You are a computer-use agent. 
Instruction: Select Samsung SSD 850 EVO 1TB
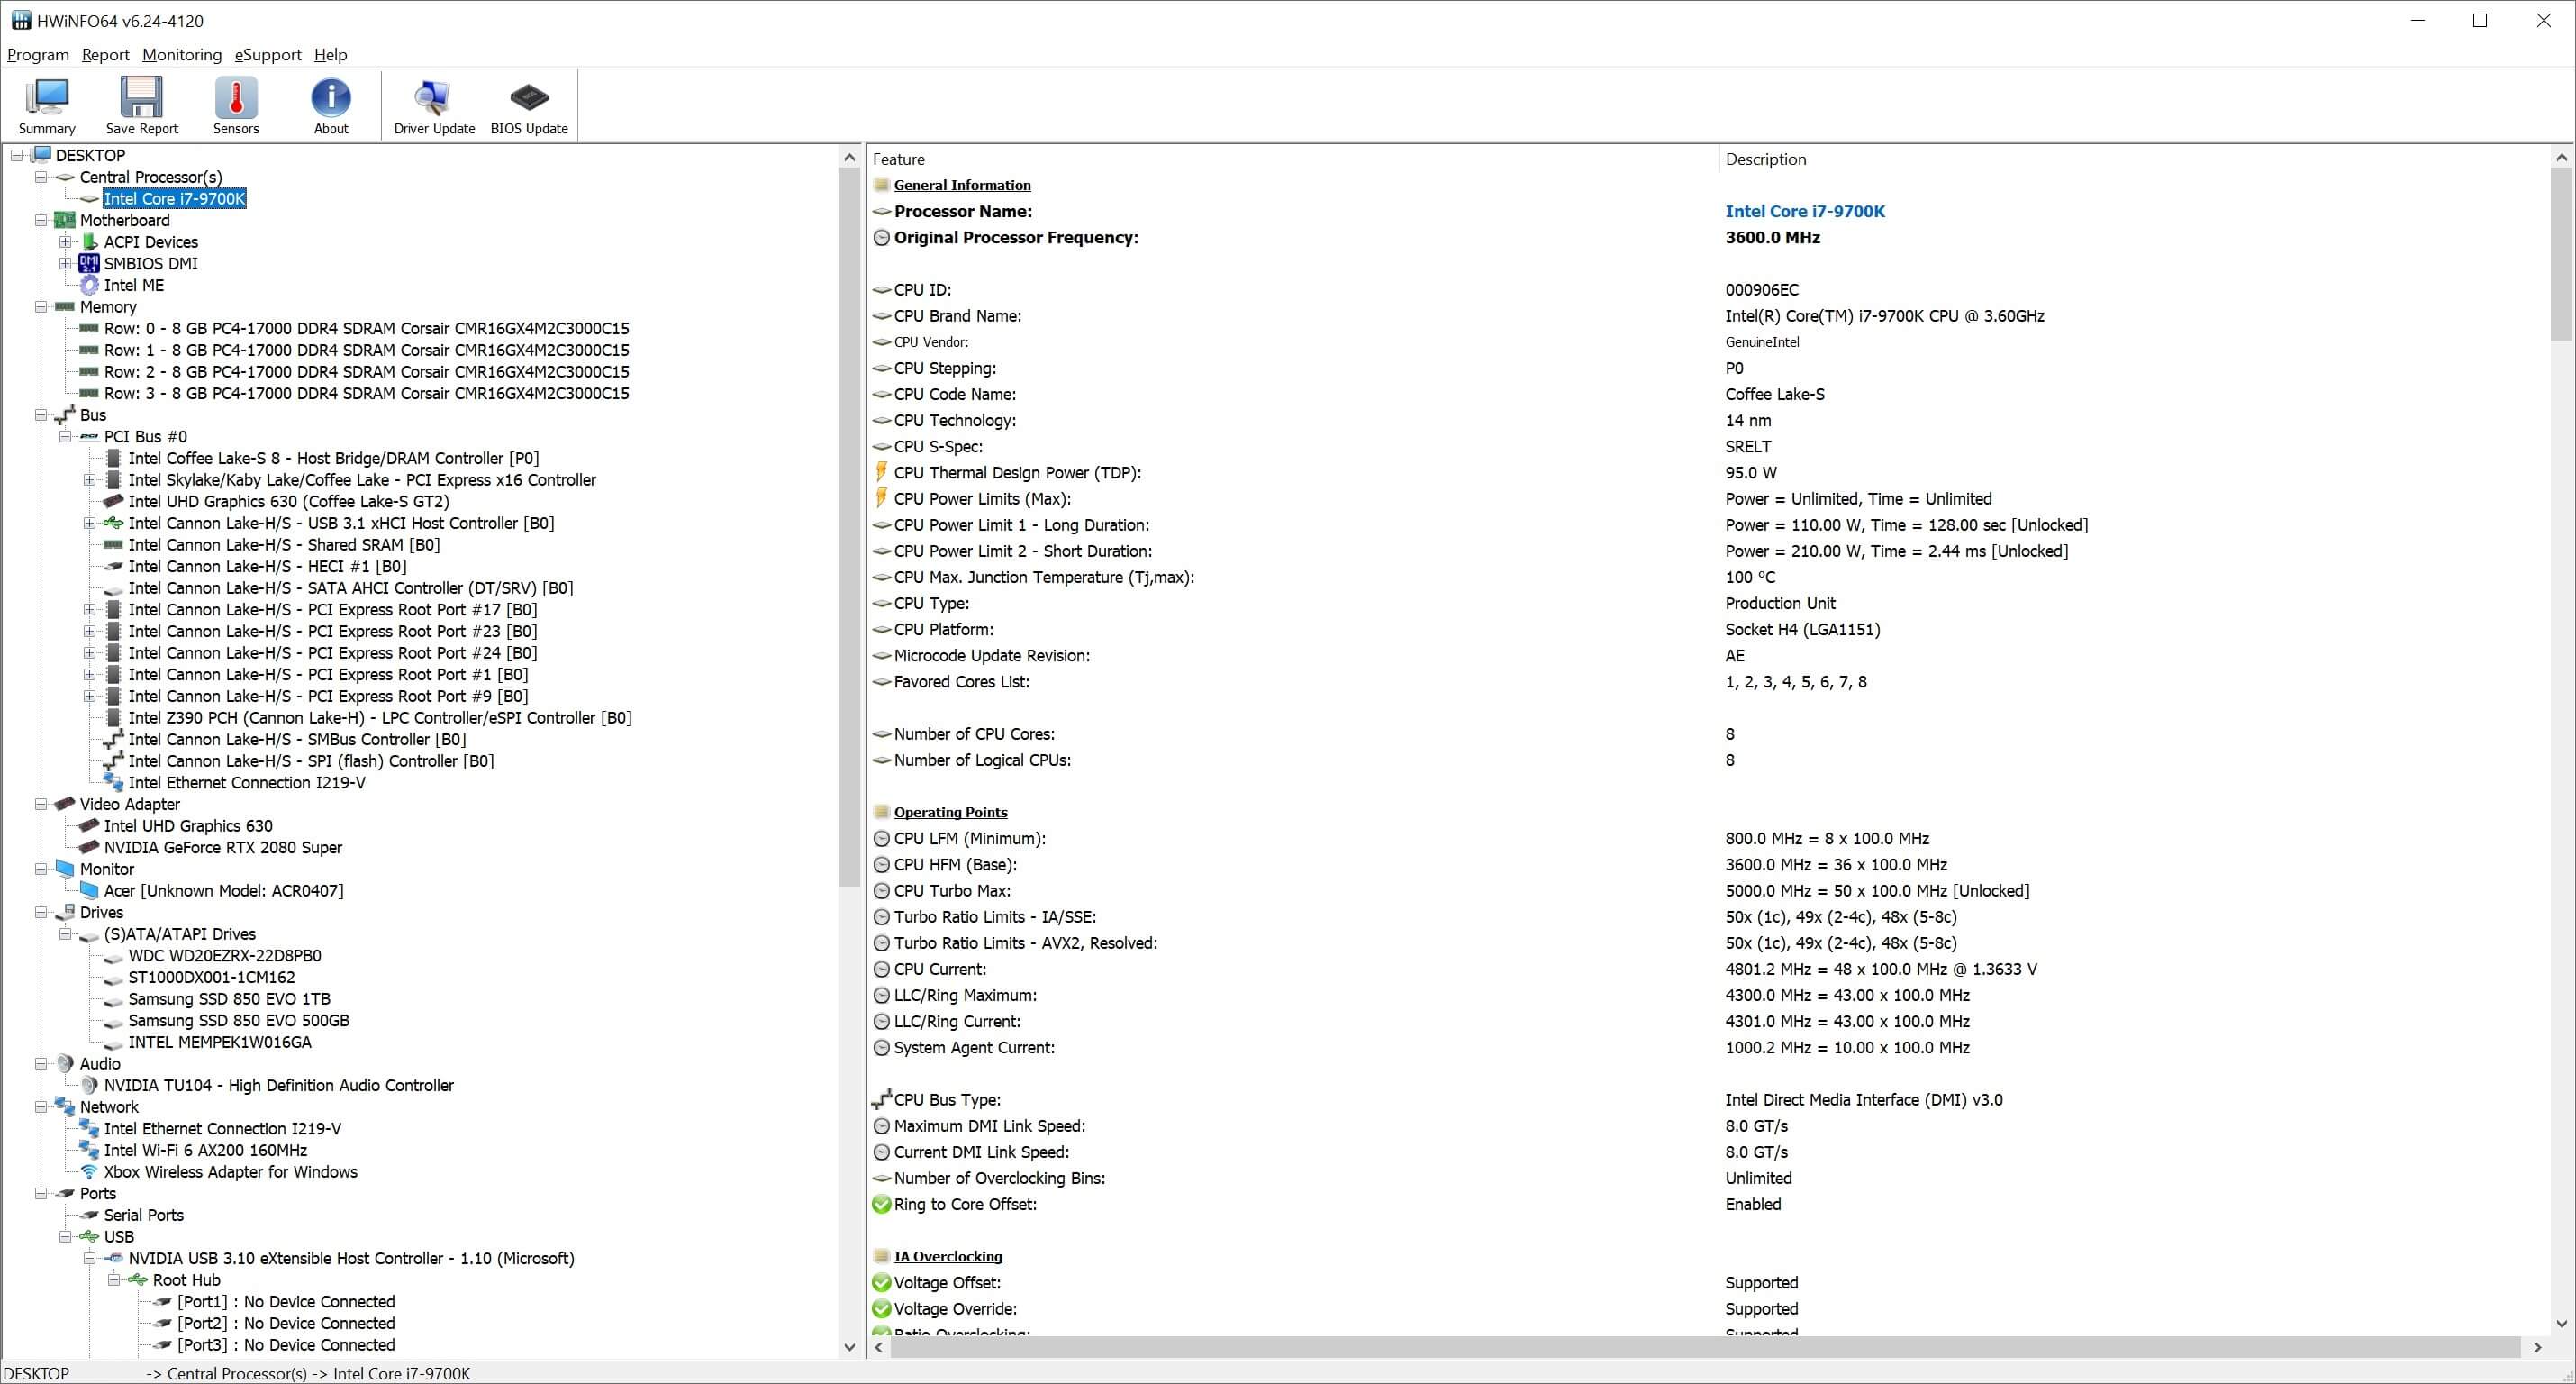point(229,998)
